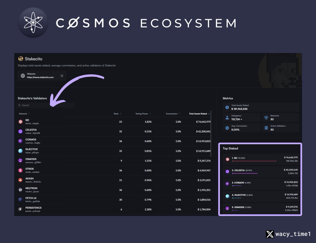Click the INJECTIVE network icon in validators table
316x243 pixels.
coord(21,151)
